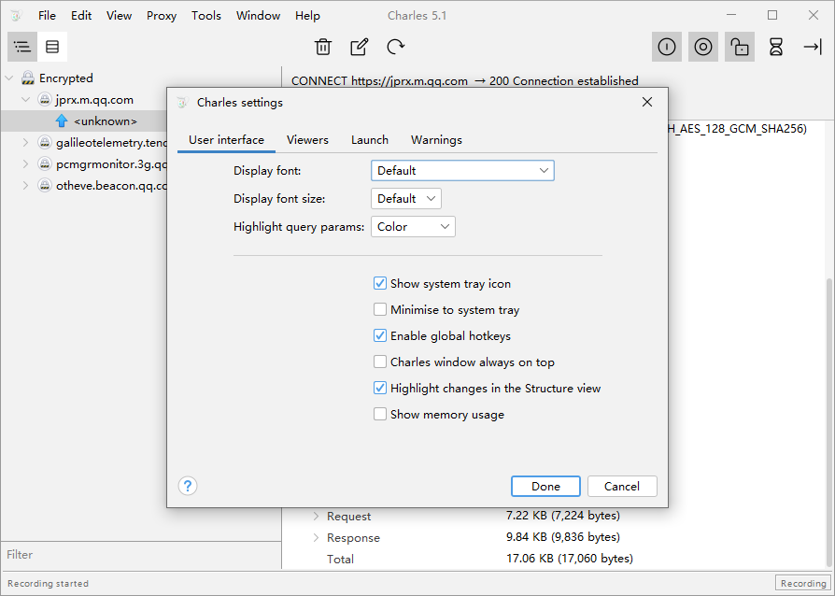Expand the Request size row
Viewport: 835px width, 596px height.
click(x=316, y=517)
